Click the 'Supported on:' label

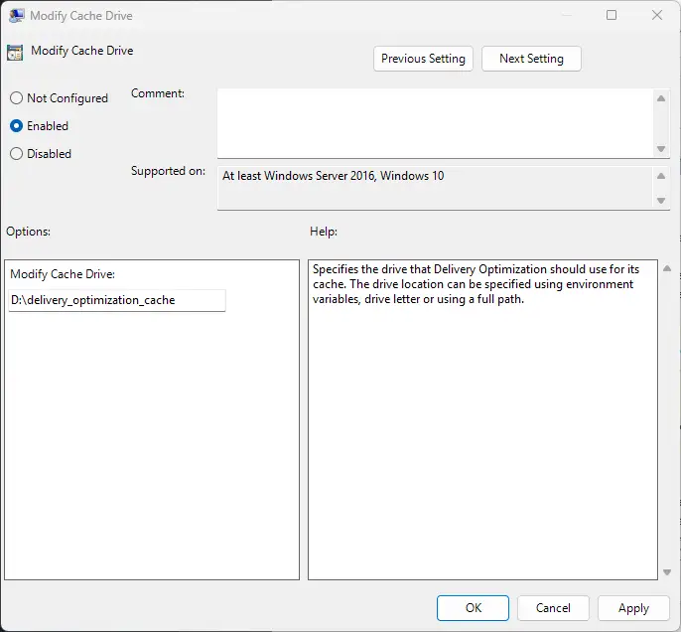click(x=168, y=171)
